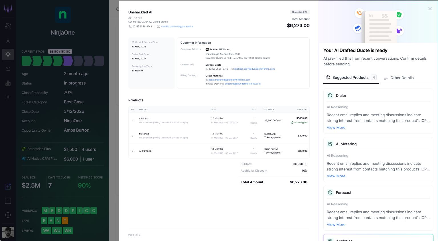Click the discount tag icon on CRM ENT row
438x241 pixels.
point(292,123)
